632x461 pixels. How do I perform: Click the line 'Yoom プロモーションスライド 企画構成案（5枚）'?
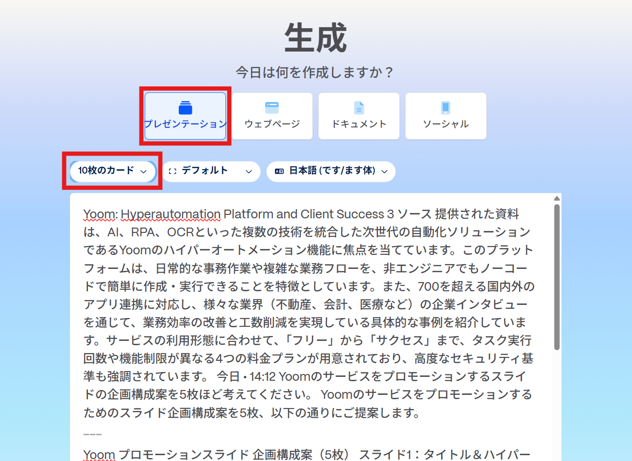point(217,455)
